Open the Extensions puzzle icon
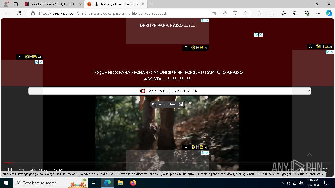Image resolution: width=335 pixels, height=188 pixels. pyautogui.click(x=259, y=13)
